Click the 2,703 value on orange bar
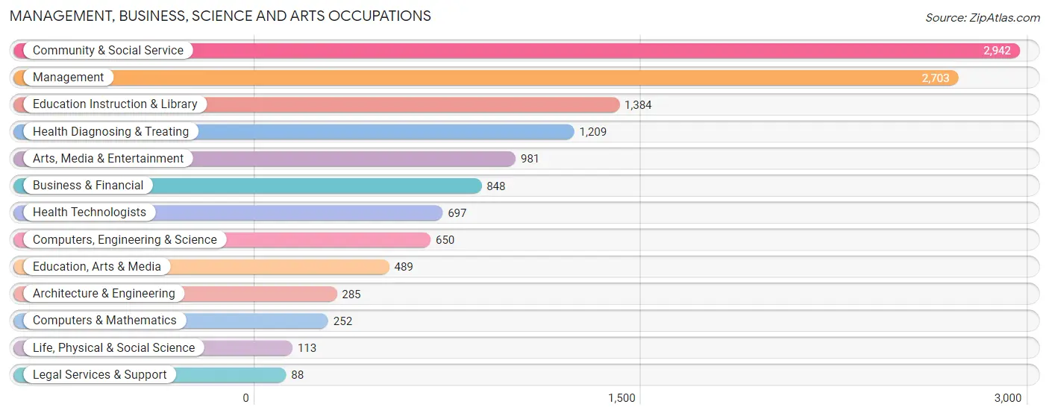This screenshot has width=1049, height=416. coord(936,78)
